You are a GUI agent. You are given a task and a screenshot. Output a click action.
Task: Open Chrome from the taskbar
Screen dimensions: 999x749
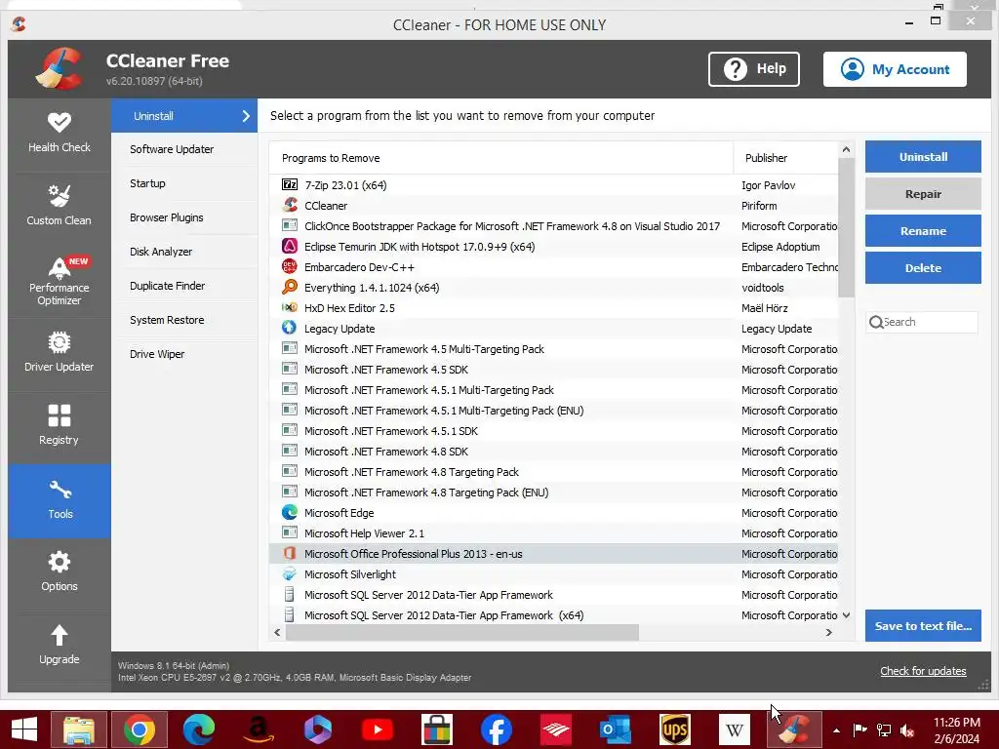[140, 729]
